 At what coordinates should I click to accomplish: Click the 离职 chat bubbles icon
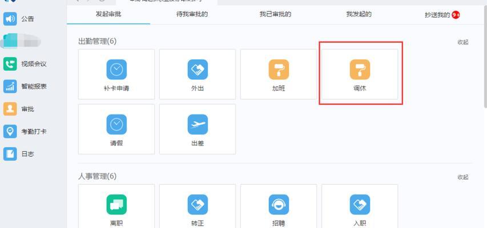(116, 205)
